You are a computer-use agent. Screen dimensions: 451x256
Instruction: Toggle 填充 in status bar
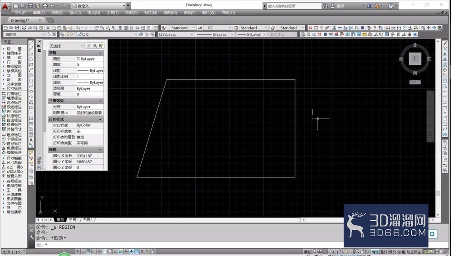[x=393, y=251]
